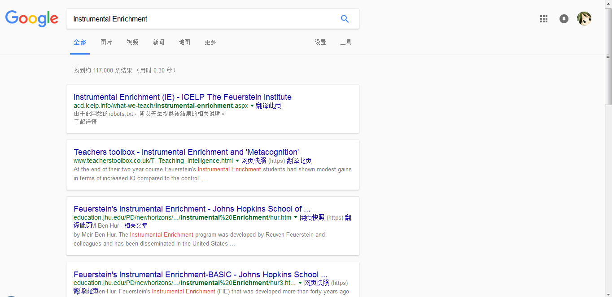Click the Google logo

pyautogui.click(x=32, y=19)
